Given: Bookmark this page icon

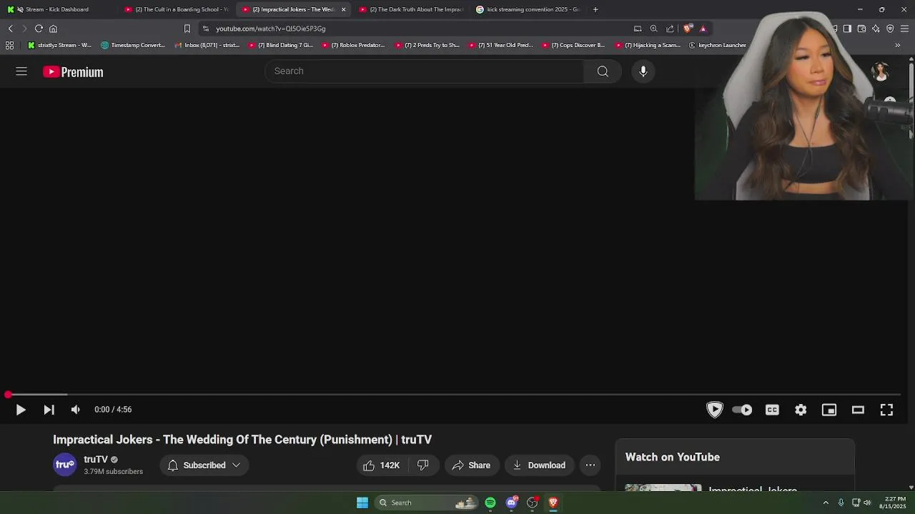Looking at the screenshot, I should coord(187,29).
